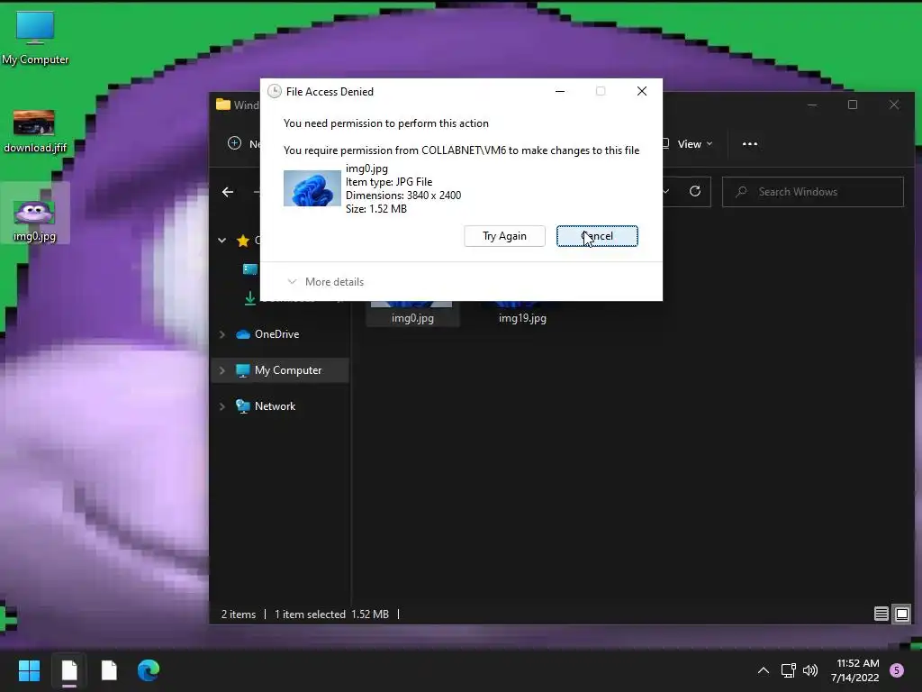The width and height of the screenshot is (922, 692).
Task: Click the '2 items' status bar text
Action: pyautogui.click(x=238, y=615)
